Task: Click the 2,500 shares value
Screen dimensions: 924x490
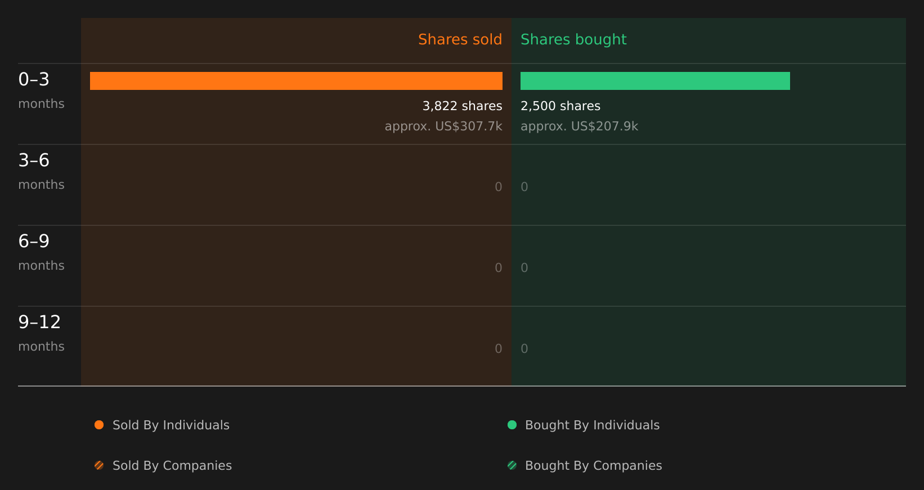Action: coord(560,106)
